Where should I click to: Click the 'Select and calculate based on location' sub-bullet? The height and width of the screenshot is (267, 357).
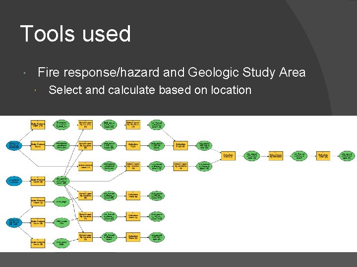tap(150, 90)
